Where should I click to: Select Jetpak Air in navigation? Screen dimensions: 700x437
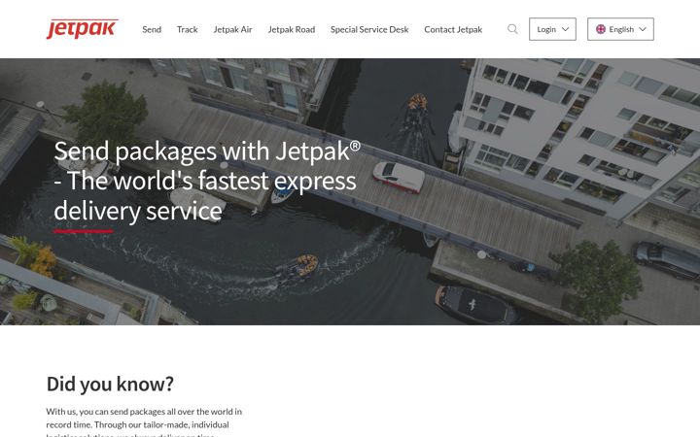click(x=232, y=29)
